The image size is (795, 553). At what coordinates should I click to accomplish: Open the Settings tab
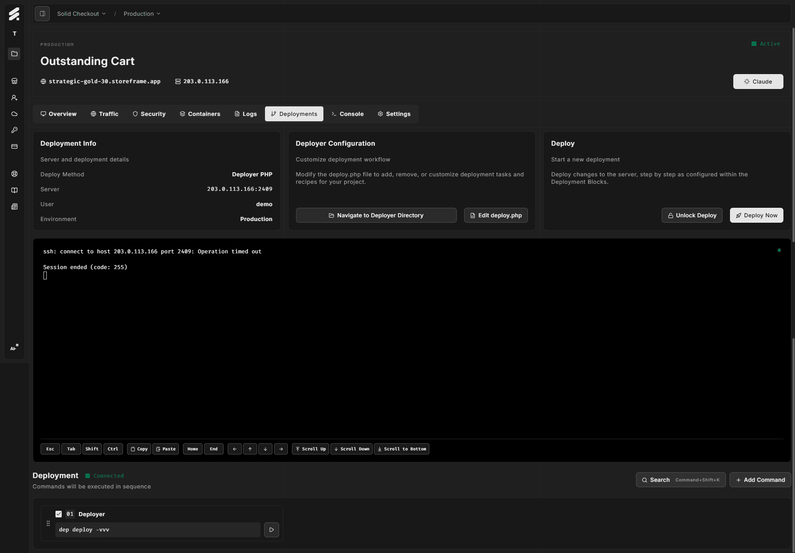pyautogui.click(x=394, y=114)
